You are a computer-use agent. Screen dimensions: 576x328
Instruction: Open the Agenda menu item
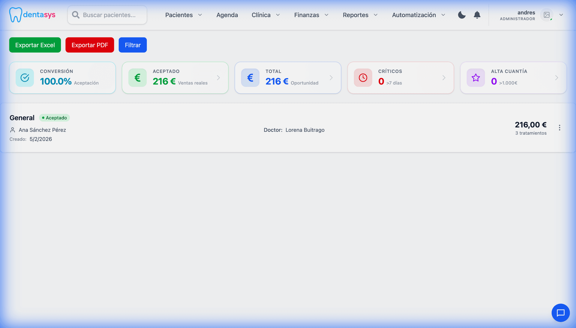click(227, 15)
